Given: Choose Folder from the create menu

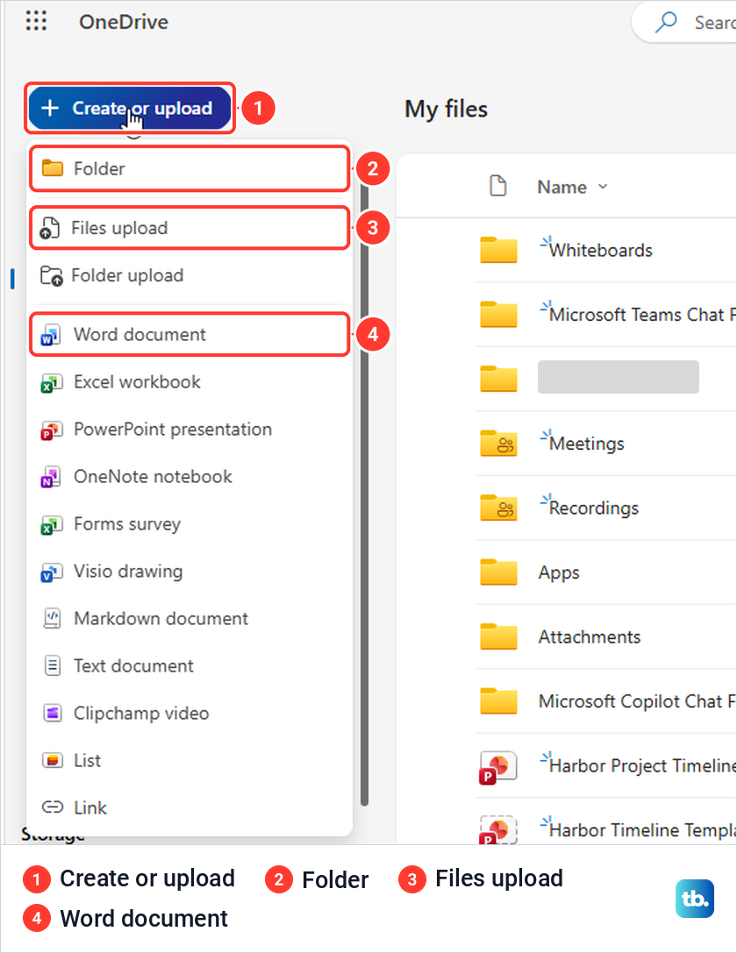Looking at the screenshot, I should [x=190, y=168].
